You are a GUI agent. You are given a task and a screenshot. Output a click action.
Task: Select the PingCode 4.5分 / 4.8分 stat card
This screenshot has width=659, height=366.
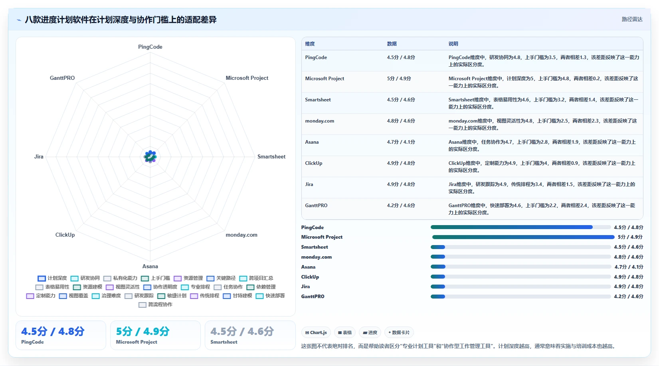click(x=61, y=335)
